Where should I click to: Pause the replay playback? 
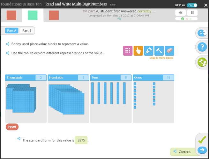pyautogui.click(x=192, y=13)
